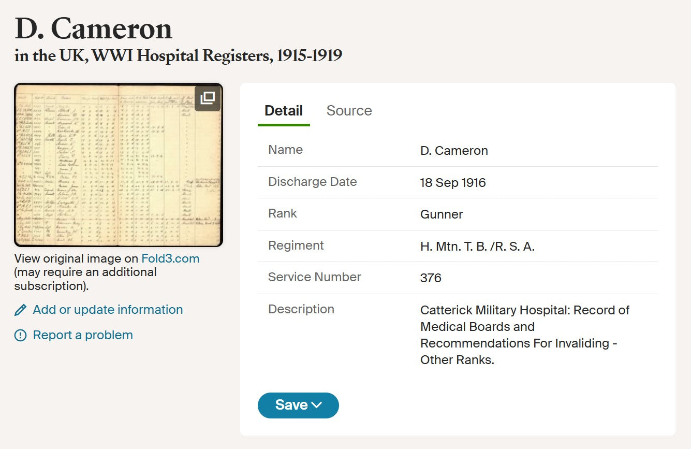Select the Detail tab
691x449 pixels.
coord(284,110)
